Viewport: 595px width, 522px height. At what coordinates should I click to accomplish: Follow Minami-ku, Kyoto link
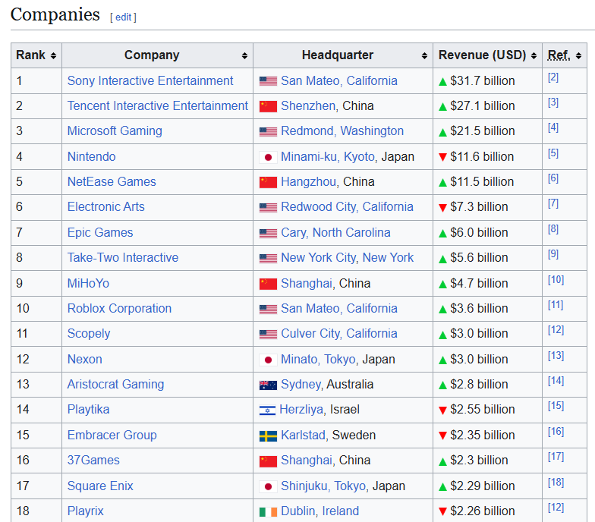pyautogui.click(x=328, y=156)
